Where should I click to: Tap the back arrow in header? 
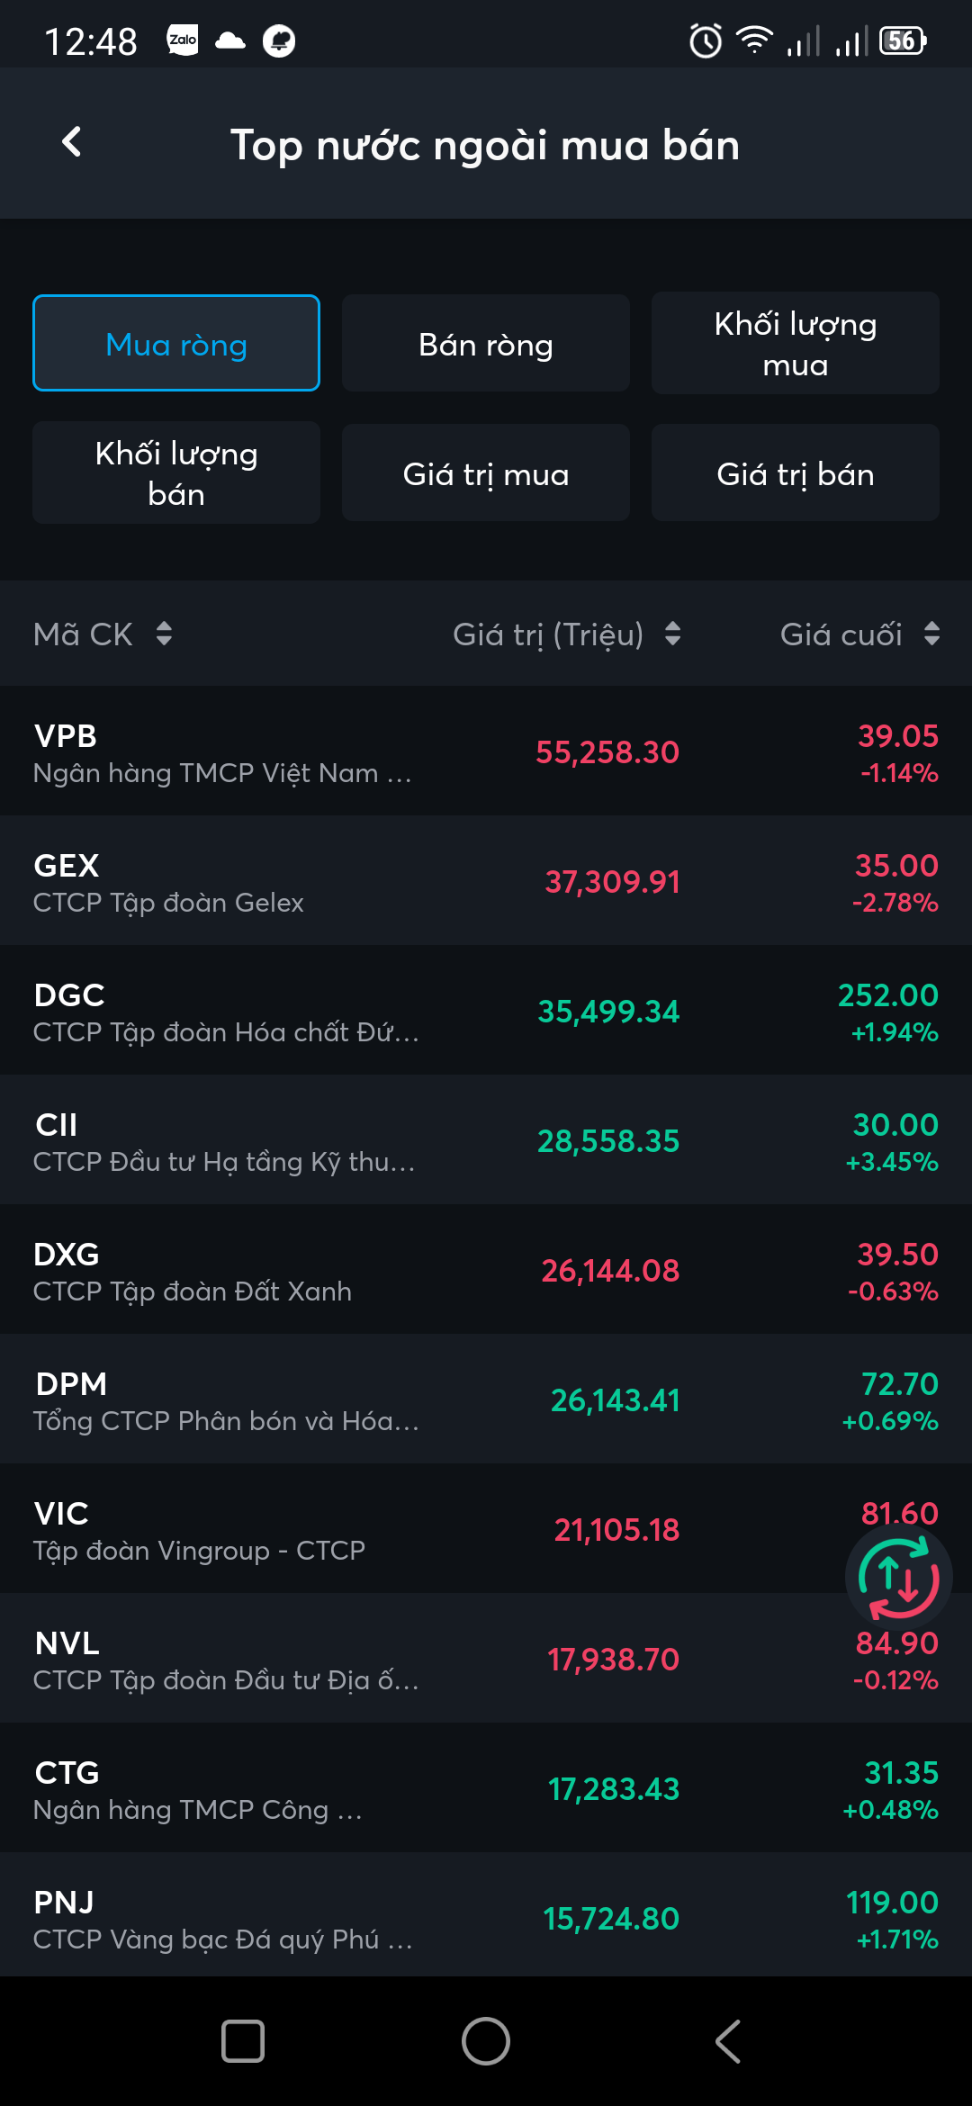tap(72, 142)
